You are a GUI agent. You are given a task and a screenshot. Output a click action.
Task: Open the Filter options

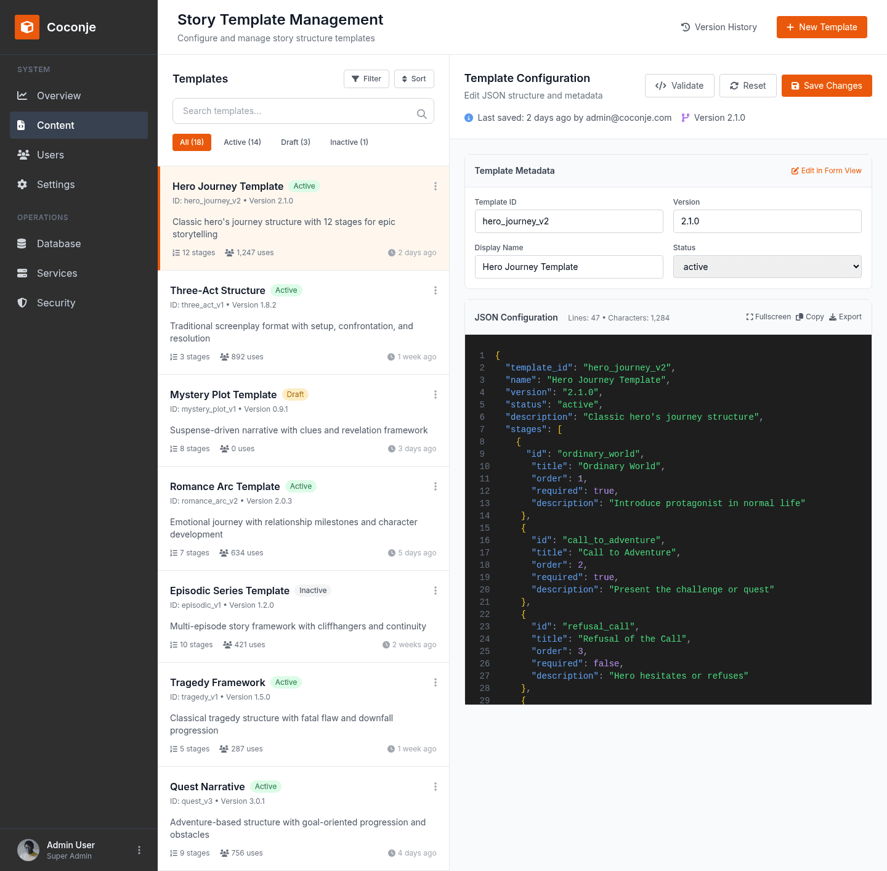point(366,79)
